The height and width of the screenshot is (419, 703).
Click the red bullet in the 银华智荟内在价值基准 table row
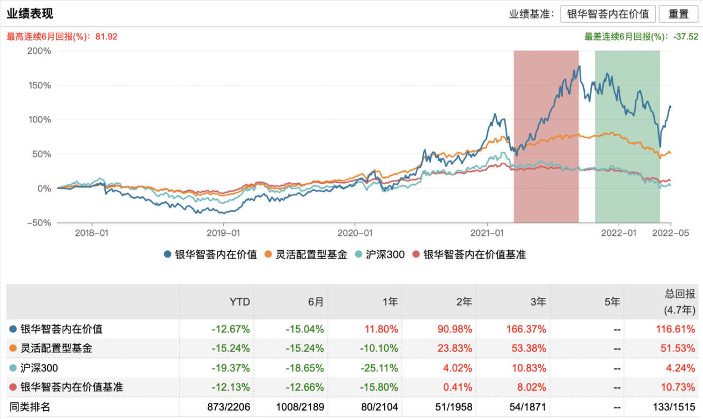(x=13, y=387)
